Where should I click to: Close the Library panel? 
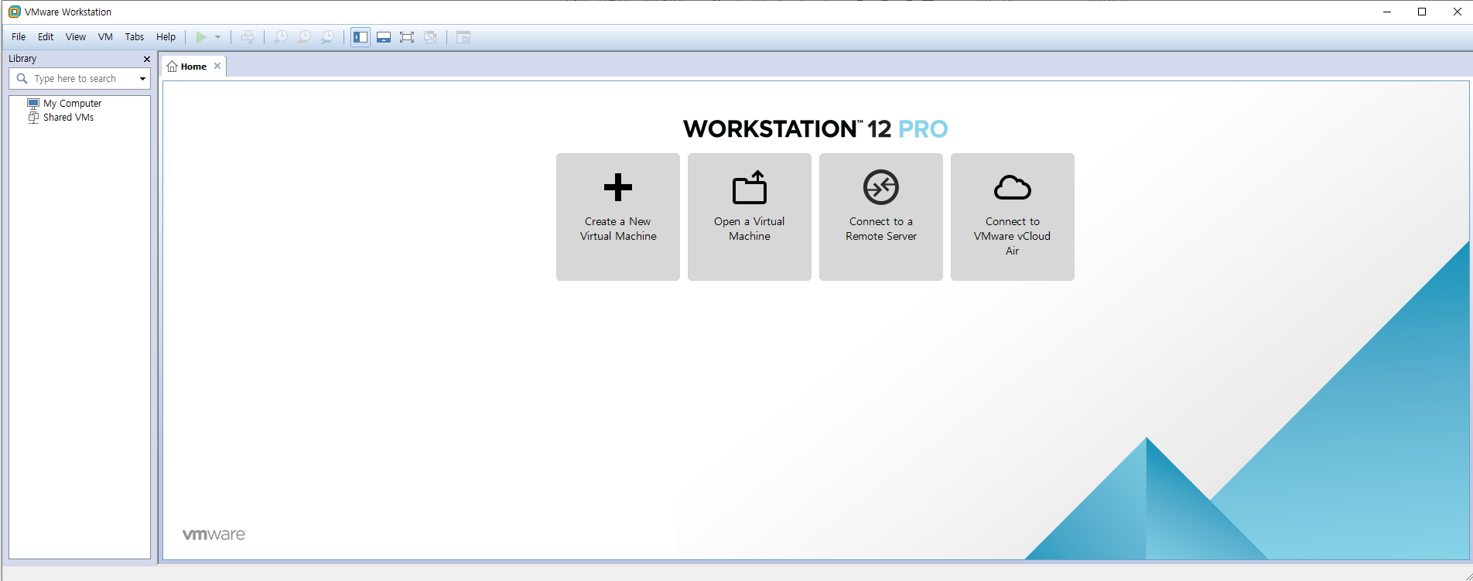coord(147,59)
